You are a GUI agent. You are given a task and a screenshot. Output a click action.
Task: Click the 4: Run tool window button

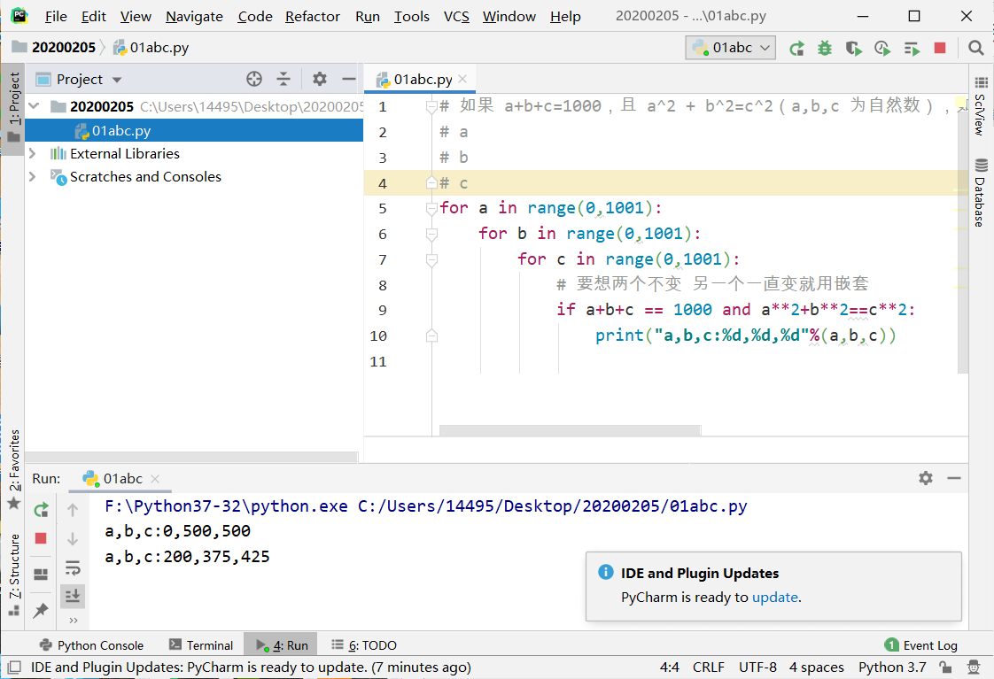[282, 644]
